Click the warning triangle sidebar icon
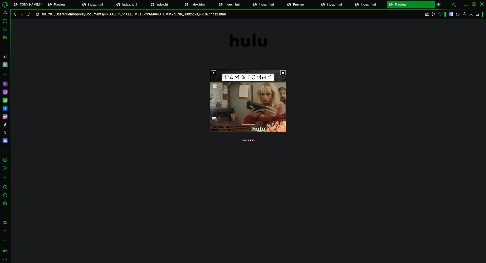The width and height of the screenshot is (486, 263). coord(5,13)
